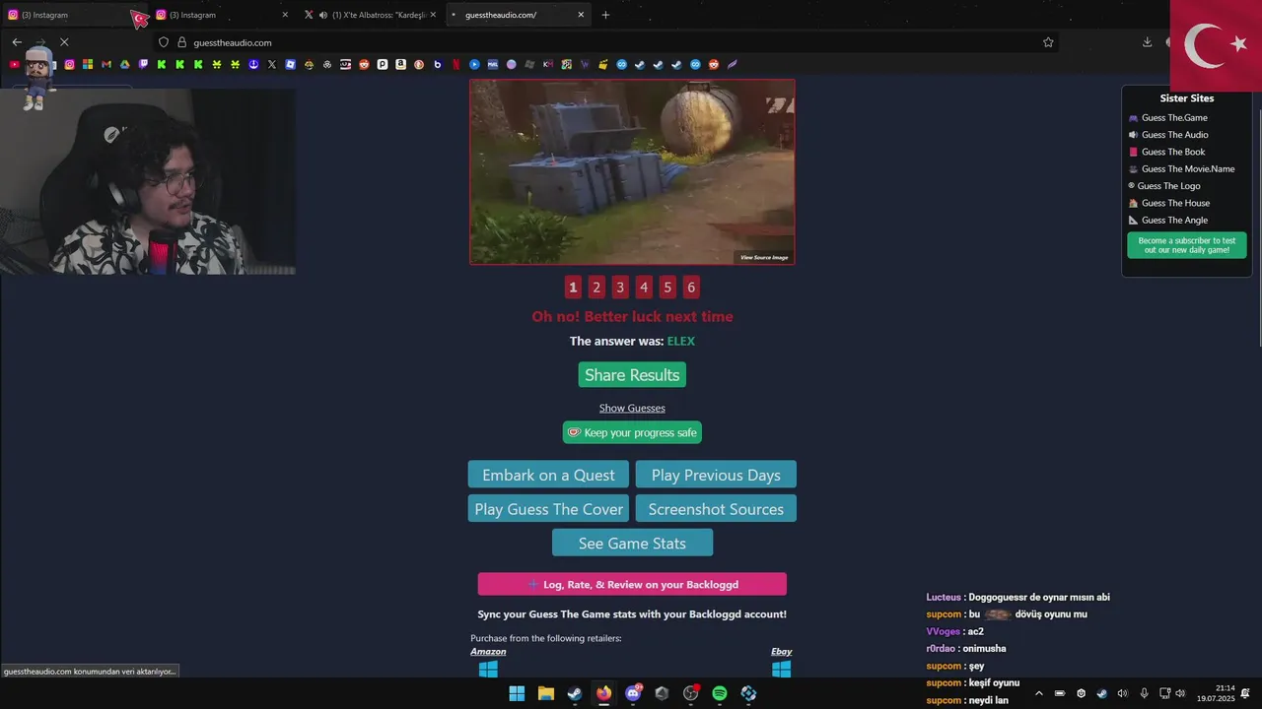Open Play Guess The Cover
The image size is (1262, 709).
point(548,509)
